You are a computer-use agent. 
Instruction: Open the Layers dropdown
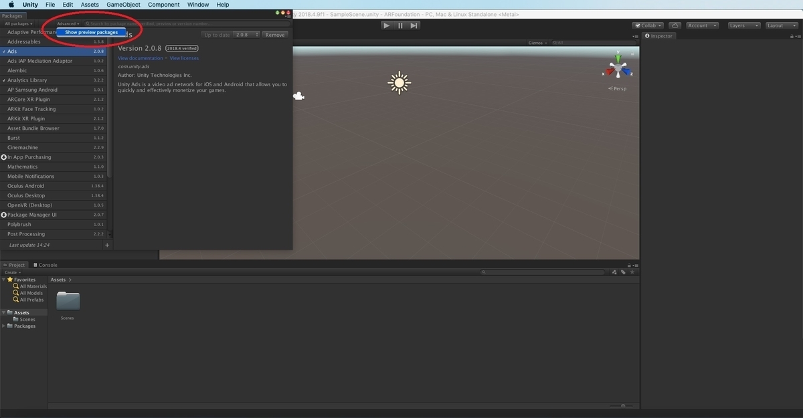click(743, 25)
